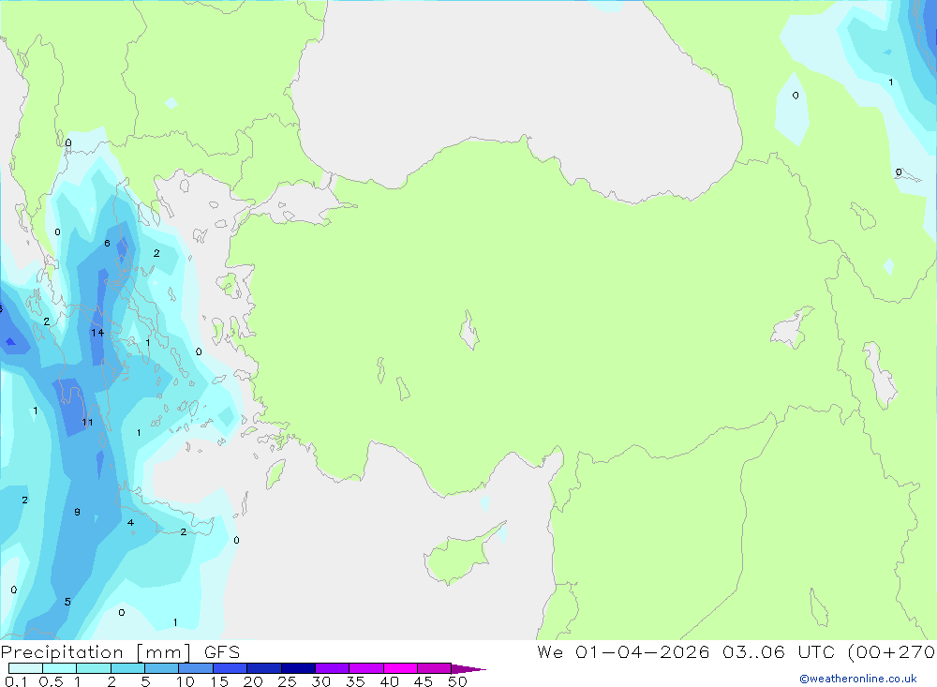Image resolution: width=937 pixels, height=687 pixels.
Task: Click the "GFS" model label
Action: point(222,652)
